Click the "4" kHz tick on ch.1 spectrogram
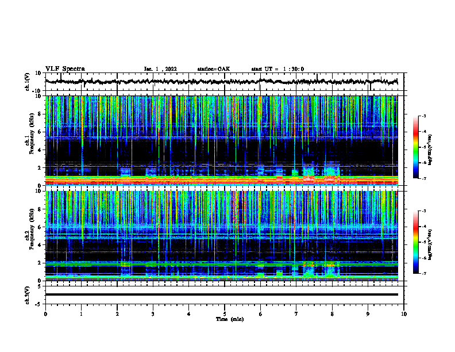 click(40, 150)
